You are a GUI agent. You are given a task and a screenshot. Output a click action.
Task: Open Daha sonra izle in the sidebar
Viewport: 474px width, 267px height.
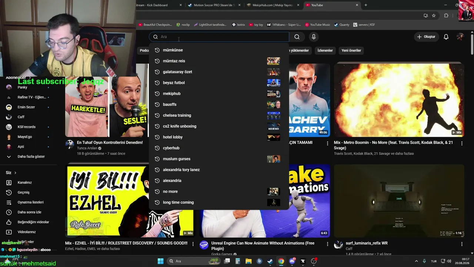click(29, 212)
